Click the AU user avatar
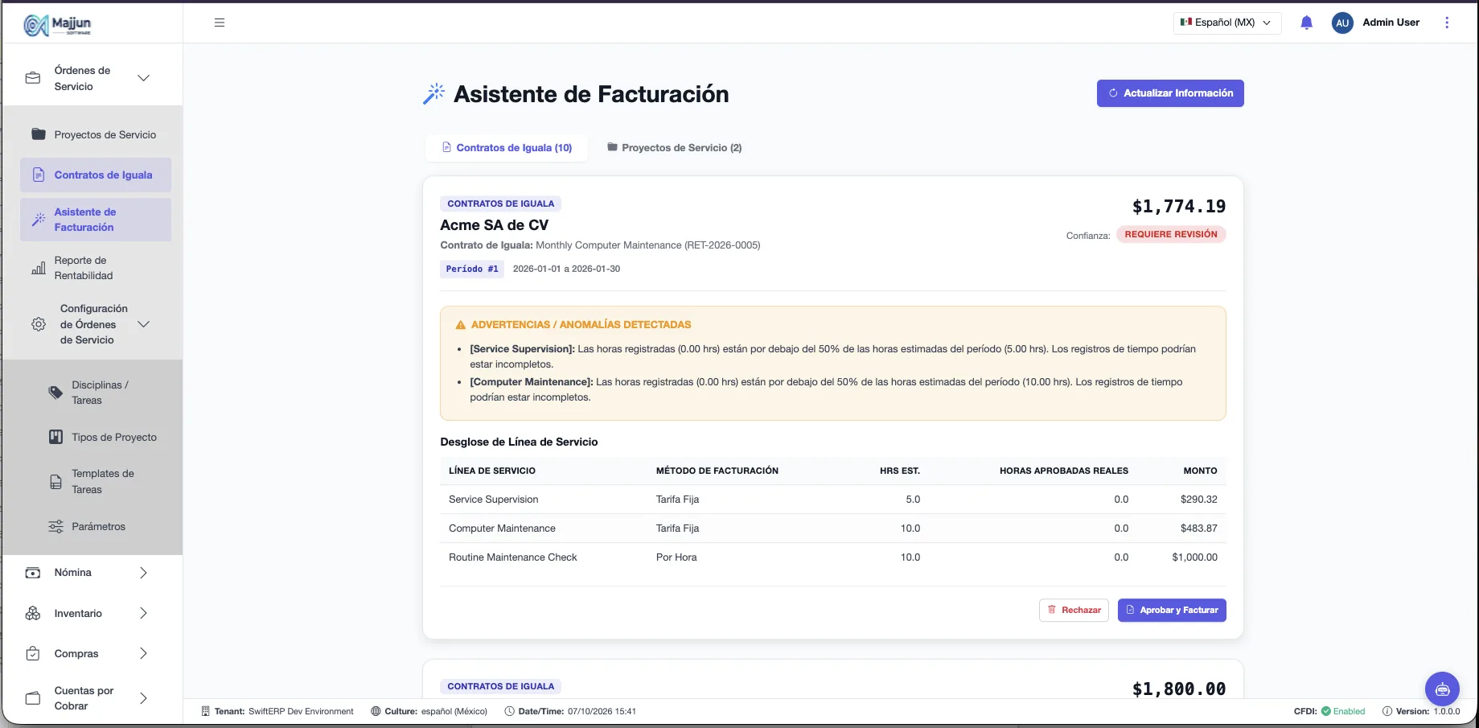 1342,23
